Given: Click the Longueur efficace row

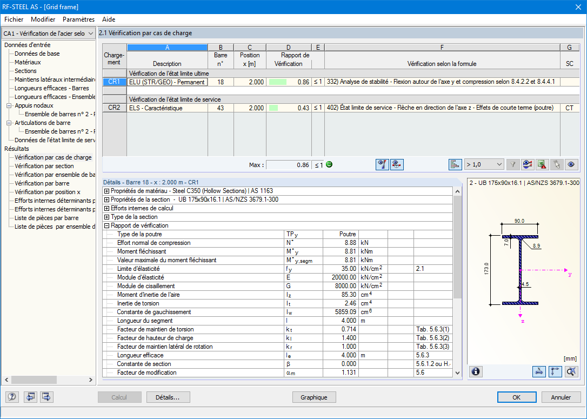Looking at the screenshot, I should click(x=277, y=355).
